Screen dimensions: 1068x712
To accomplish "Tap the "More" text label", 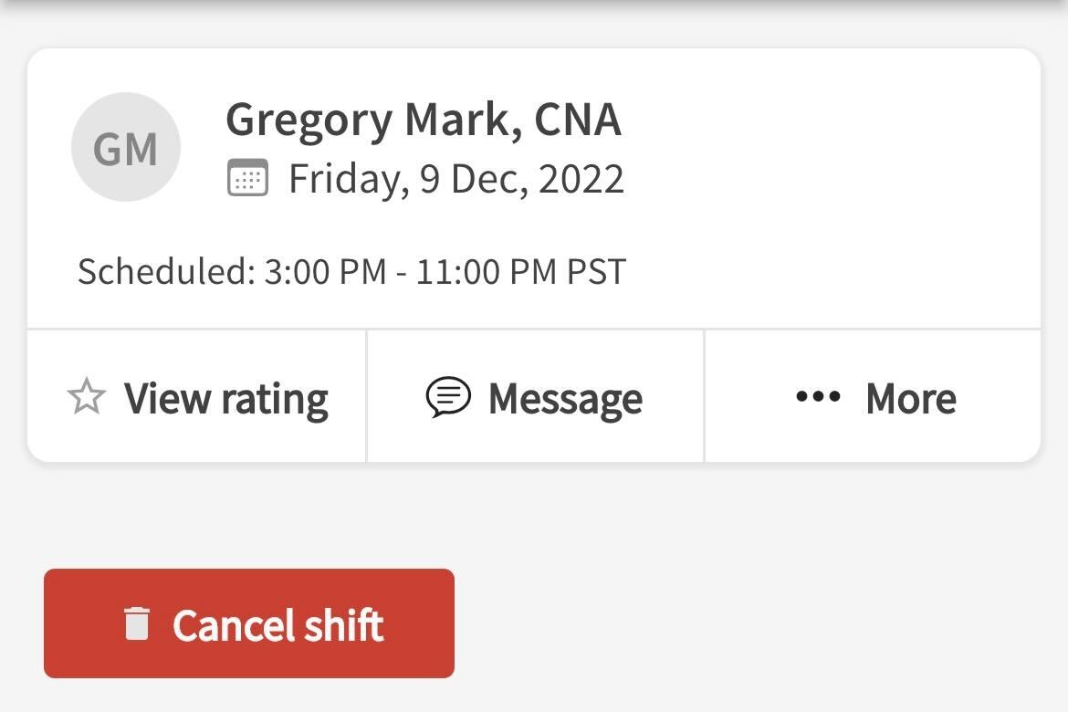I will tap(910, 399).
